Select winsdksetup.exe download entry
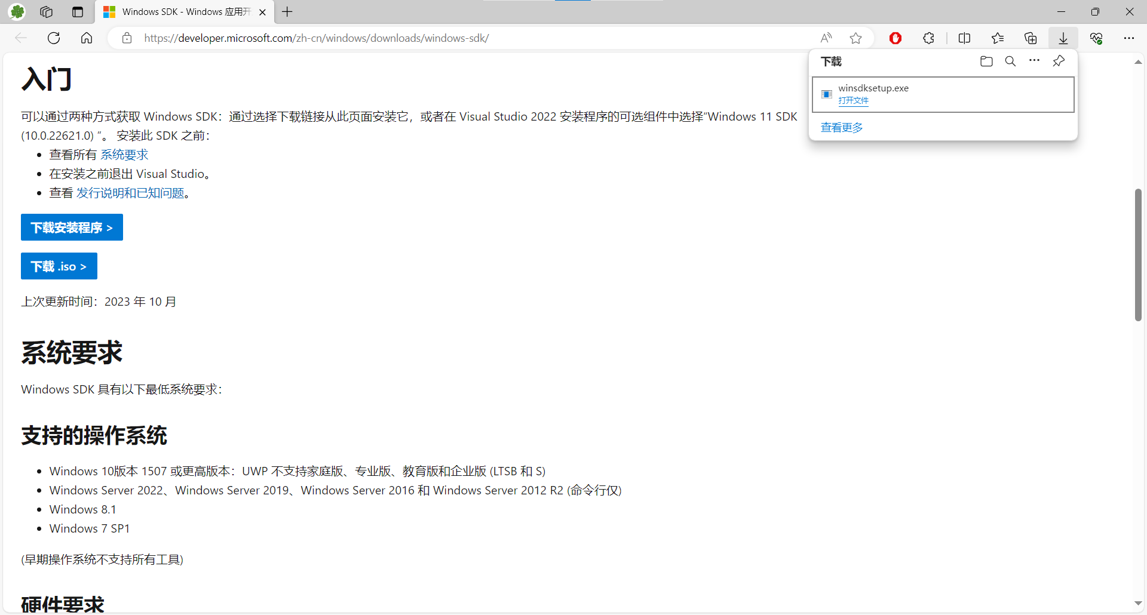 943,94
